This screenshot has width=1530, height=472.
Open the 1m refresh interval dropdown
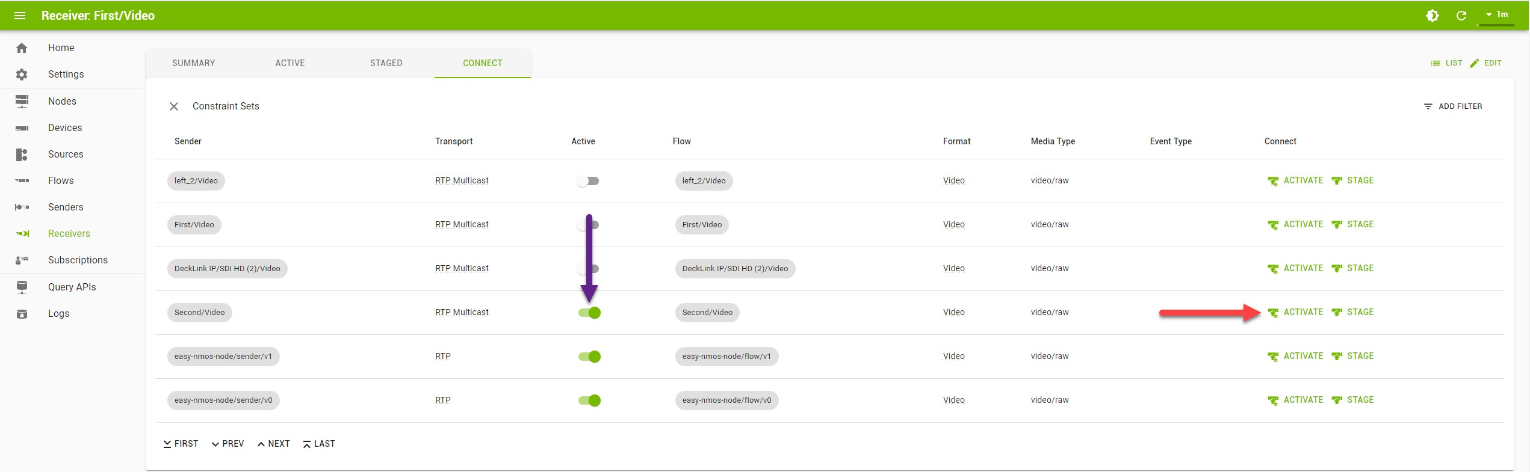(1496, 14)
